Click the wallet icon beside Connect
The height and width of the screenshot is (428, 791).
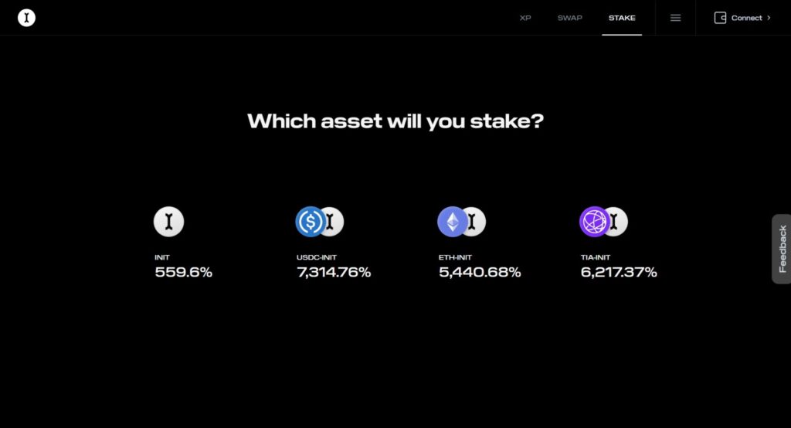point(720,18)
